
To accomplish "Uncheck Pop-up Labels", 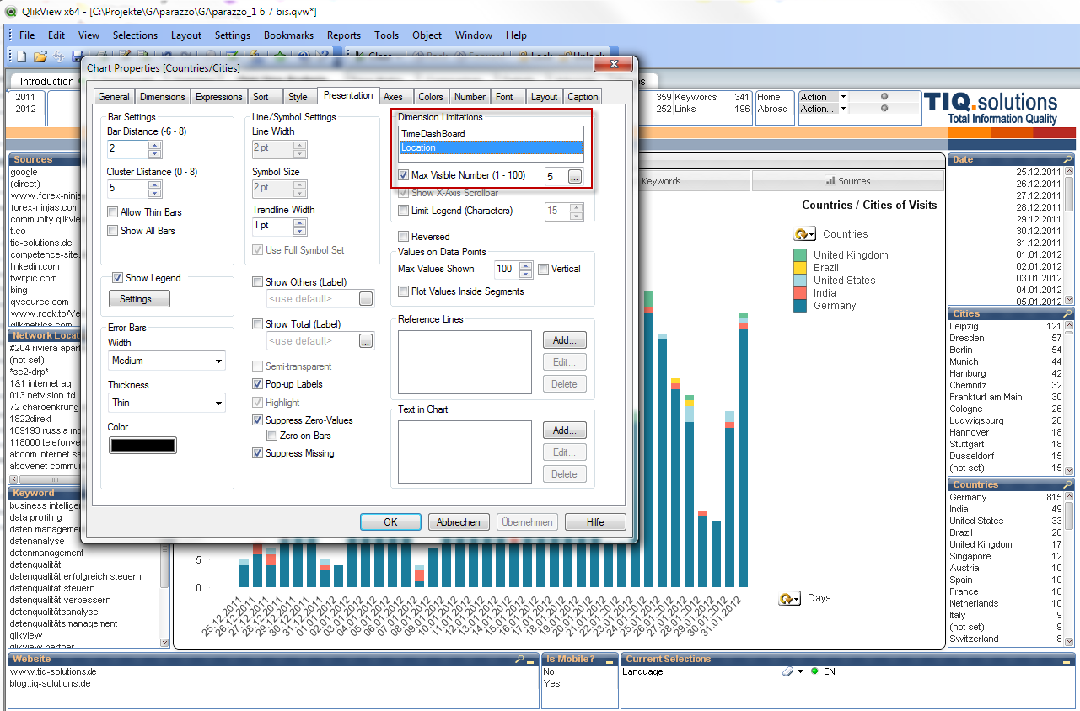I will click(x=258, y=384).
